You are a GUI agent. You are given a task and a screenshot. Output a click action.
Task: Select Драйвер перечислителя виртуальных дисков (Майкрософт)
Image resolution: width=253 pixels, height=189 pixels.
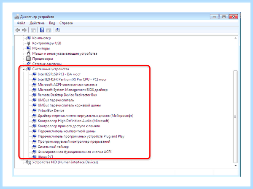(x=85, y=115)
